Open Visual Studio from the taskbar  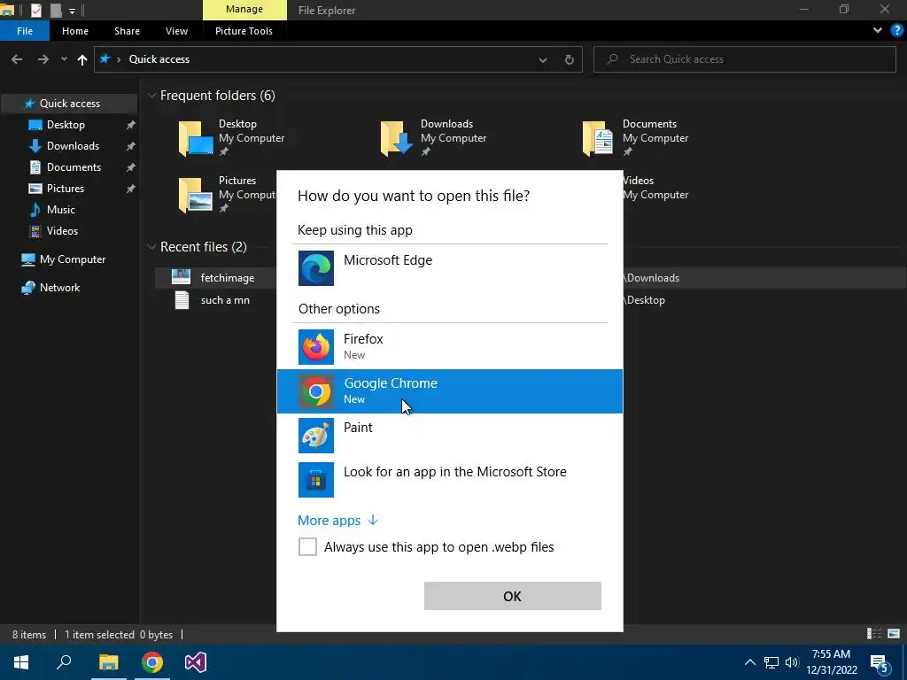pyautogui.click(x=196, y=662)
